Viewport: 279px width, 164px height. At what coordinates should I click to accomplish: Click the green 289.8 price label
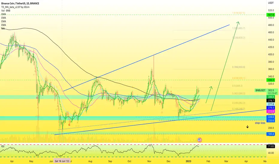[x=271, y=97]
